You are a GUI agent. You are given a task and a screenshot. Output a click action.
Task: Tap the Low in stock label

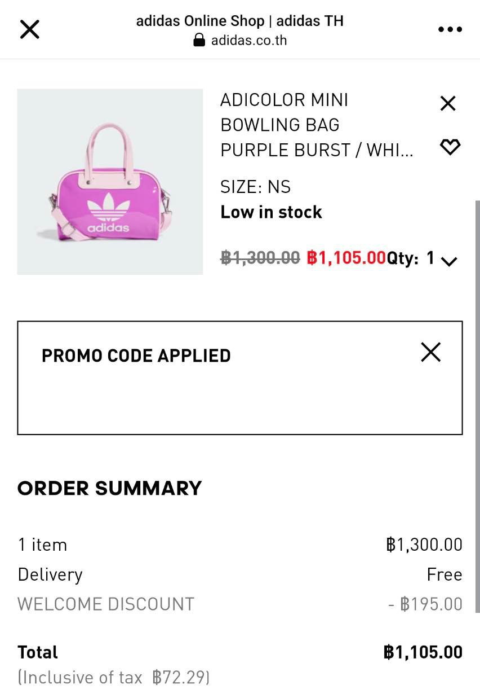click(271, 212)
